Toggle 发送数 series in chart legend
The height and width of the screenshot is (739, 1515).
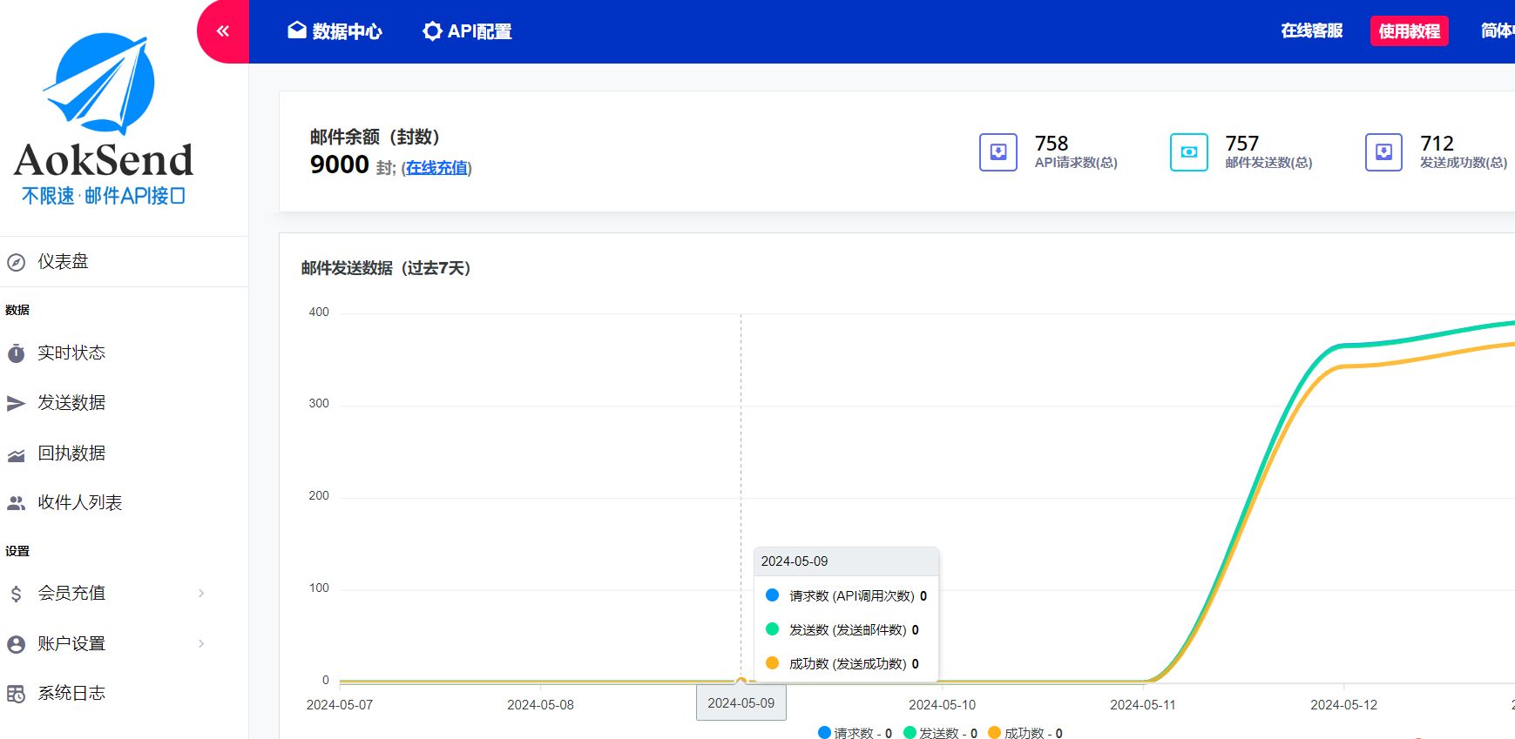point(940,733)
